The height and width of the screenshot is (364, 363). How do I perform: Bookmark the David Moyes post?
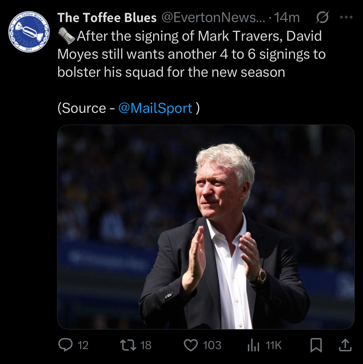click(316, 345)
